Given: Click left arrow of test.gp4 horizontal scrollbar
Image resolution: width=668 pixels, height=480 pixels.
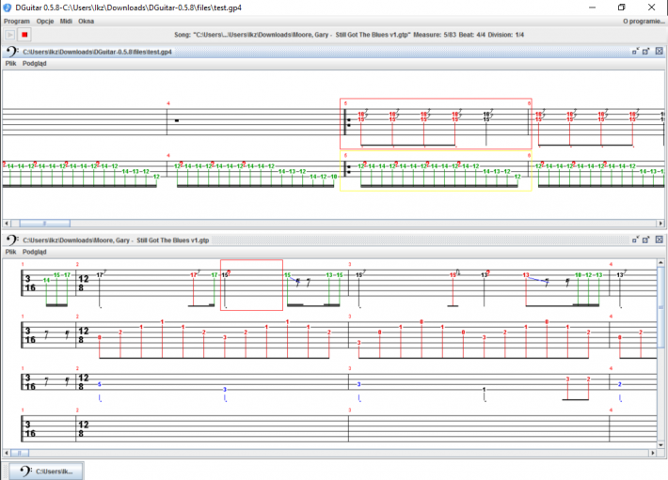Looking at the screenshot, I should pos(7,224).
